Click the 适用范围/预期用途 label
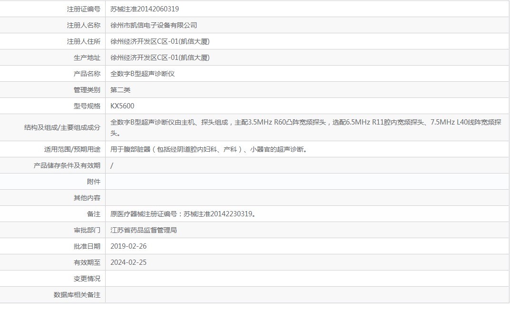511x309 pixels. pos(72,149)
